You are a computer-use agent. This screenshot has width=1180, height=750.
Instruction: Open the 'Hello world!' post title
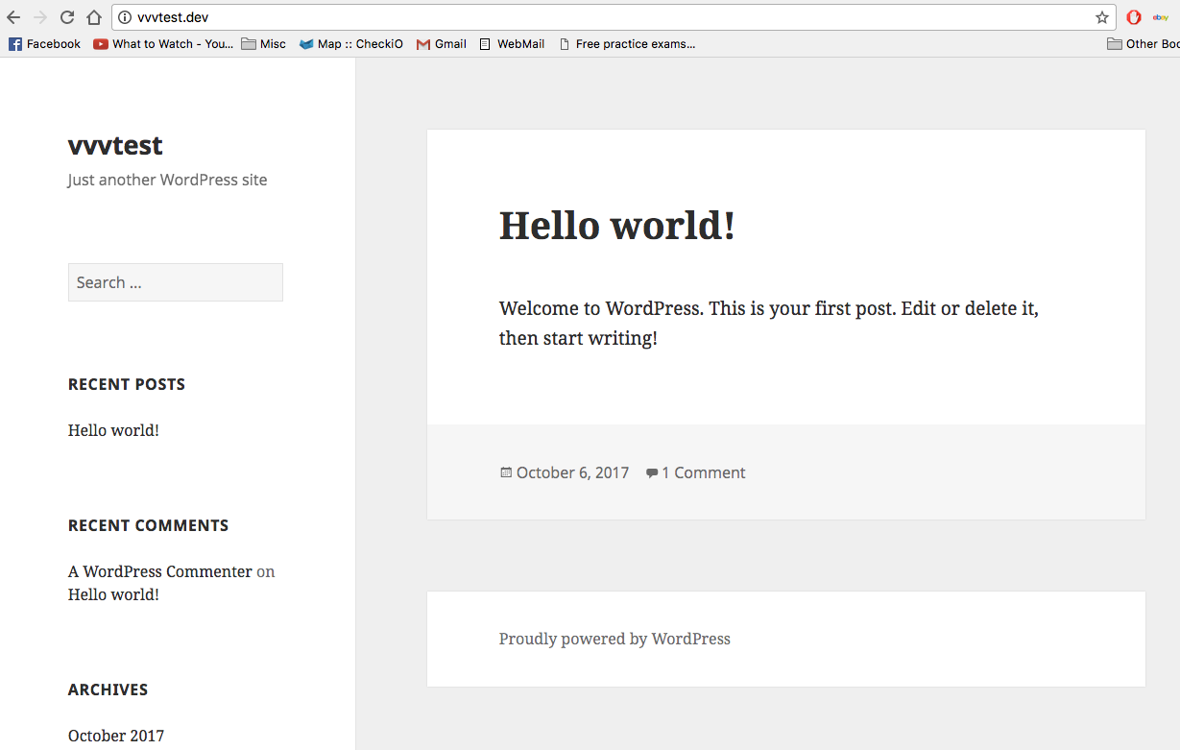615,226
